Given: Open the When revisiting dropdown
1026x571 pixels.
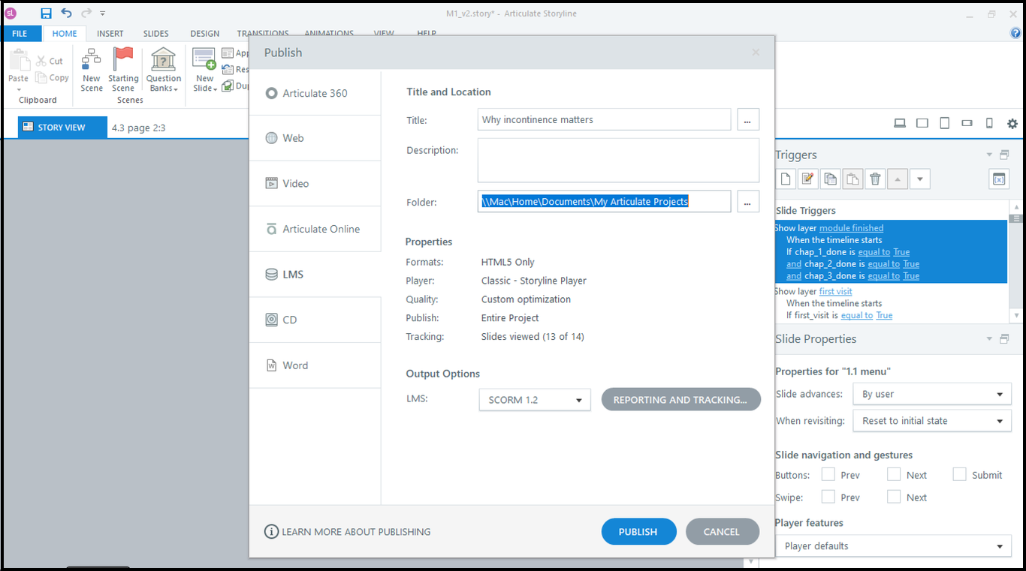Looking at the screenshot, I should 931,421.
